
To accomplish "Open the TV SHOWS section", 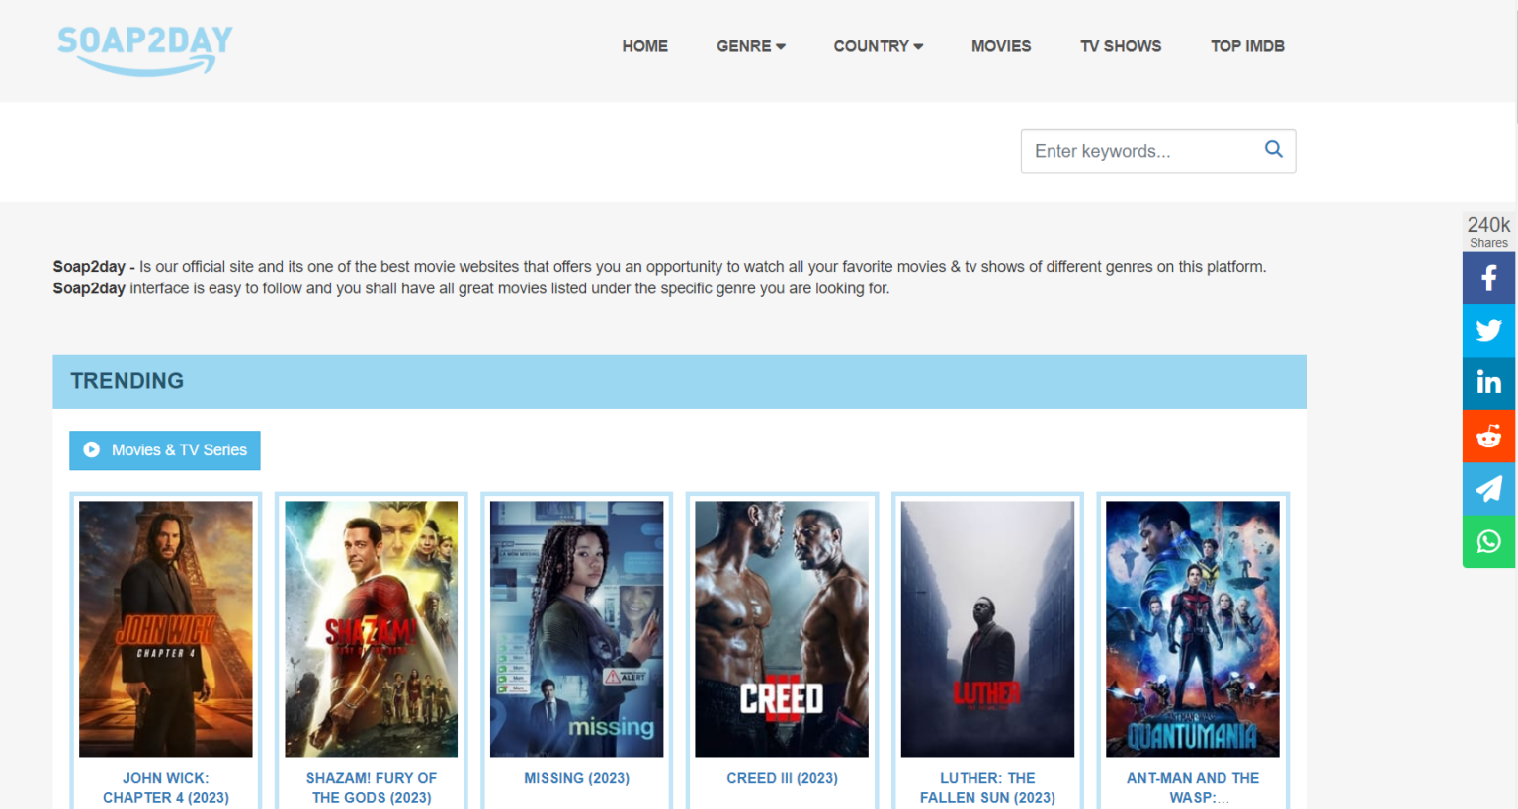I will (x=1121, y=46).
